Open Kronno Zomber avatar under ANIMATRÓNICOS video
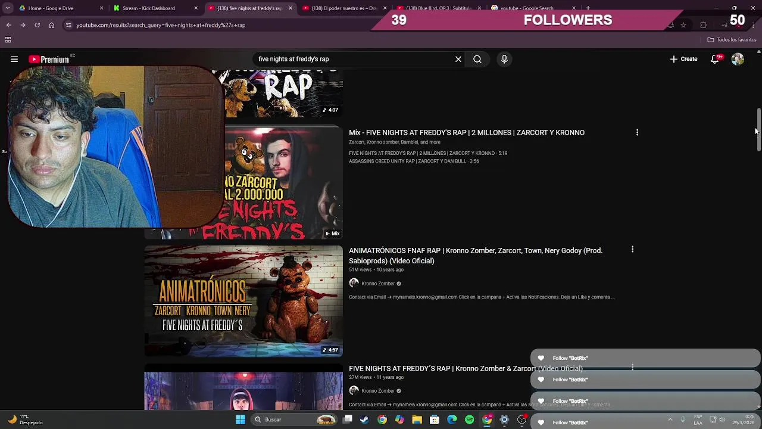This screenshot has width=762, height=429. (x=354, y=283)
